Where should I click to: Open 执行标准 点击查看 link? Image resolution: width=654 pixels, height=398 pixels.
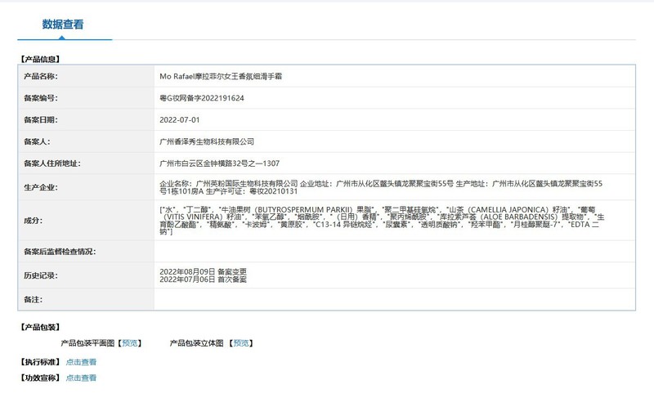coord(81,362)
